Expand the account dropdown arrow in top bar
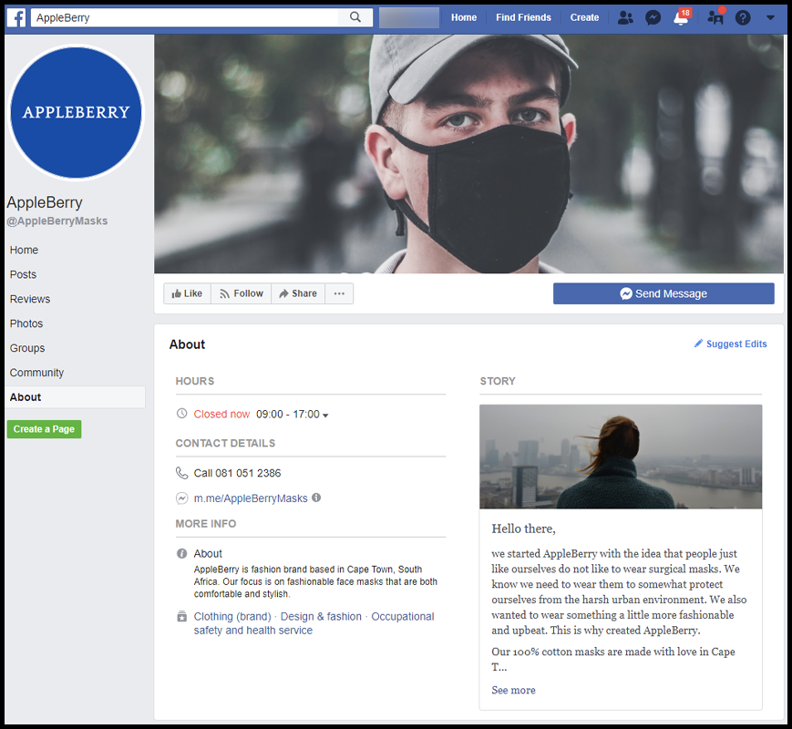 click(x=770, y=17)
